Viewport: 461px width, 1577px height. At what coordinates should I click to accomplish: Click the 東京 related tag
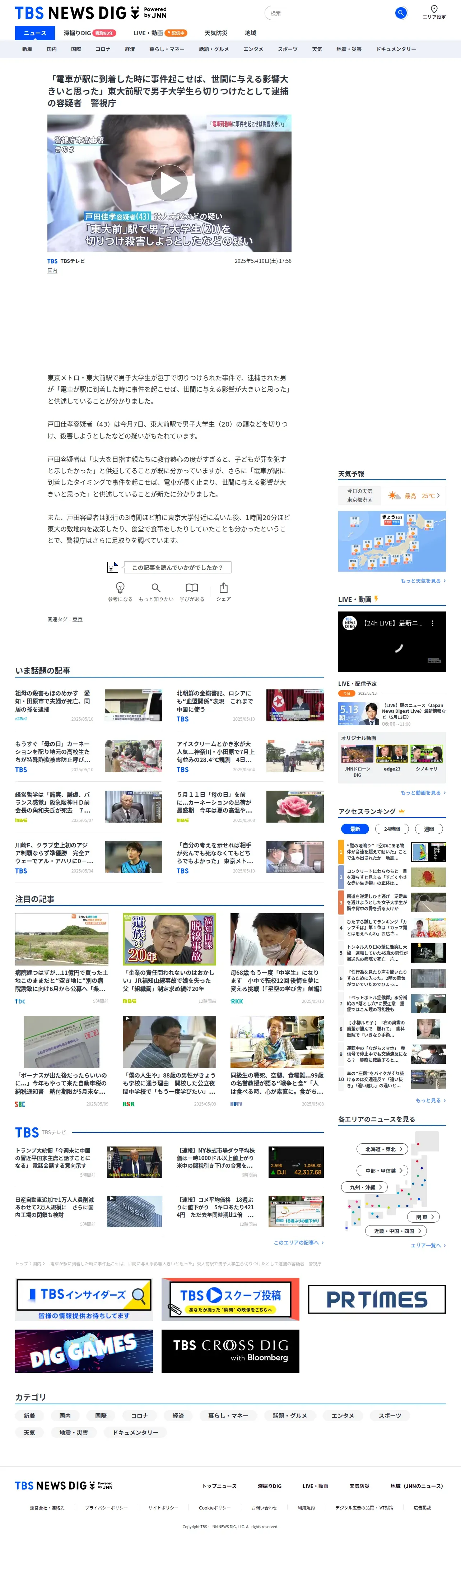77,619
